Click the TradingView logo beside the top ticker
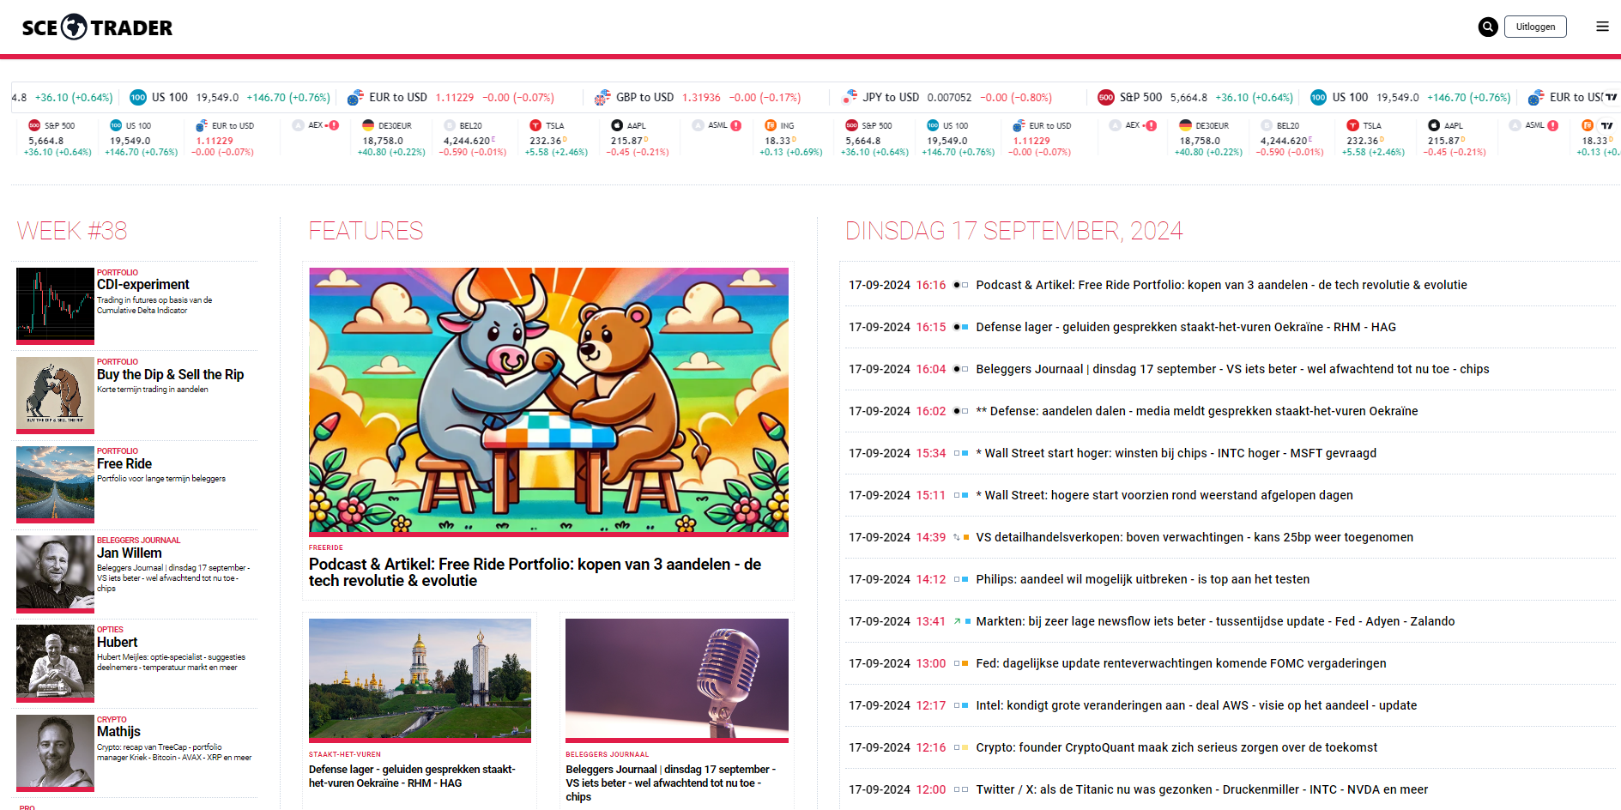This screenshot has width=1621, height=810. point(1611,98)
